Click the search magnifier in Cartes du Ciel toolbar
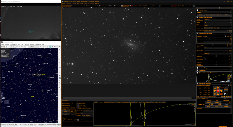The height and width of the screenshot is (127, 233). 9,47
